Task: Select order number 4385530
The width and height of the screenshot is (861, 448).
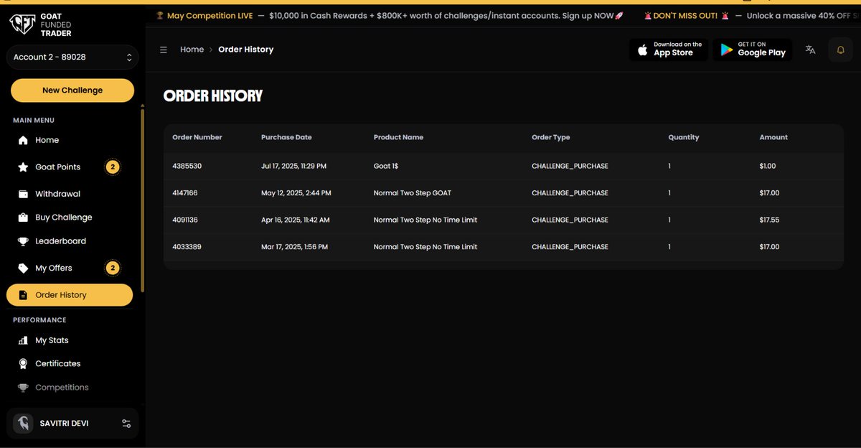Action: 187,166
